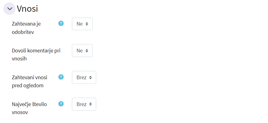Image resolution: width=268 pixels, height=123 pixels.
Task: Click the arrows icon in the maximum entries select
Action: point(90,104)
